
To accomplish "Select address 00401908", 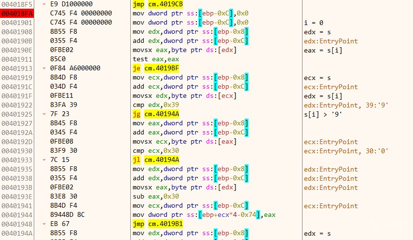I will coord(17,32).
